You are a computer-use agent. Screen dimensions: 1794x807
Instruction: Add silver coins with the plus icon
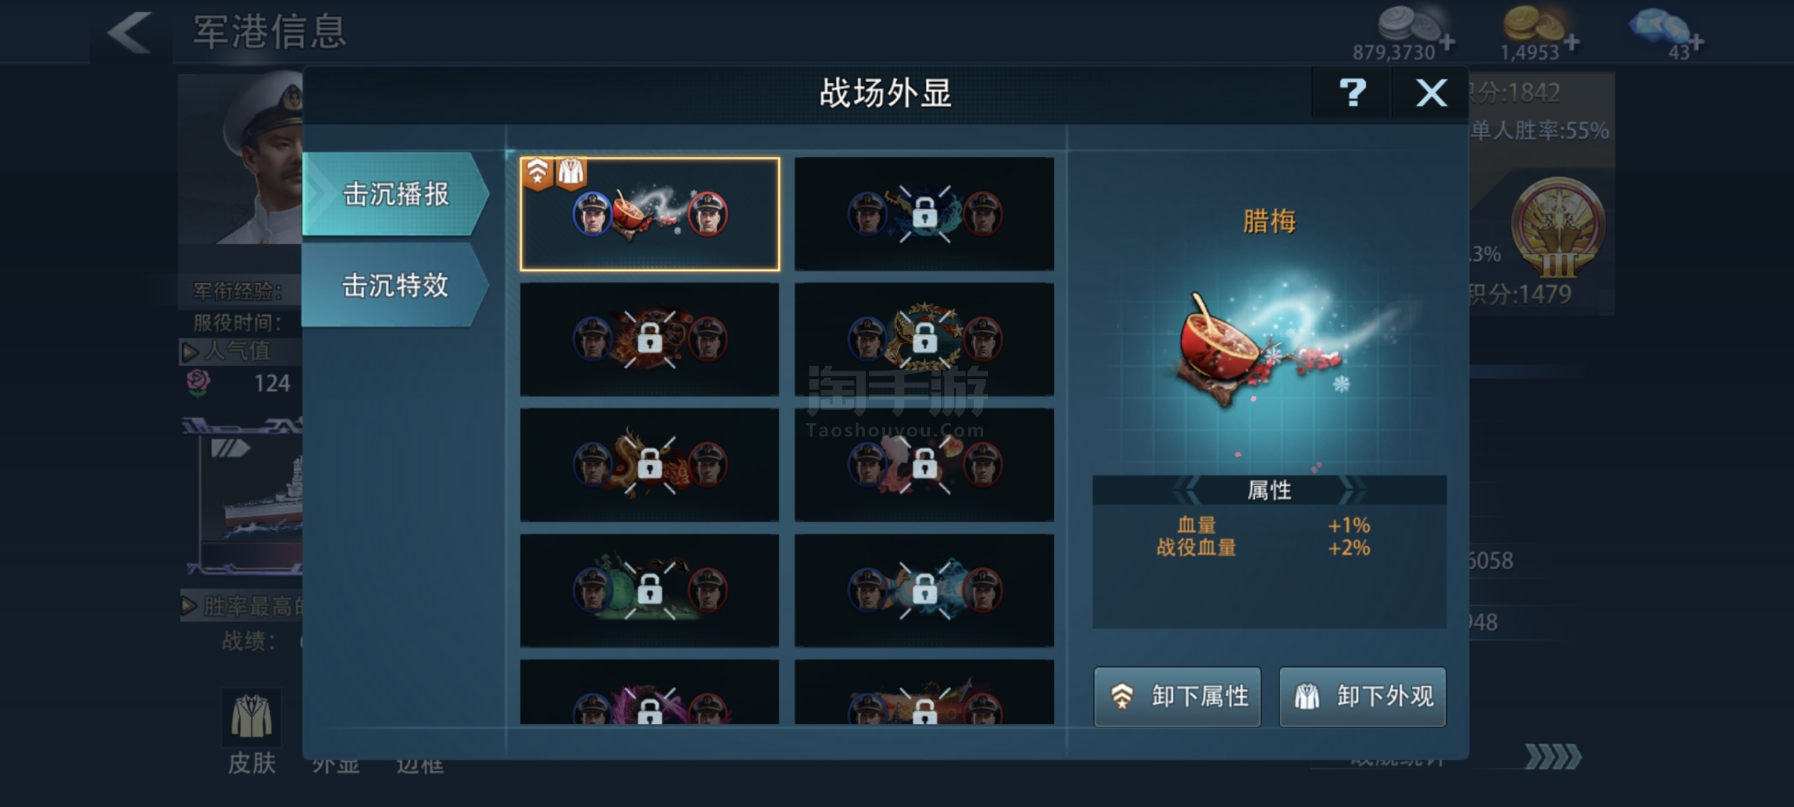click(1448, 43)
